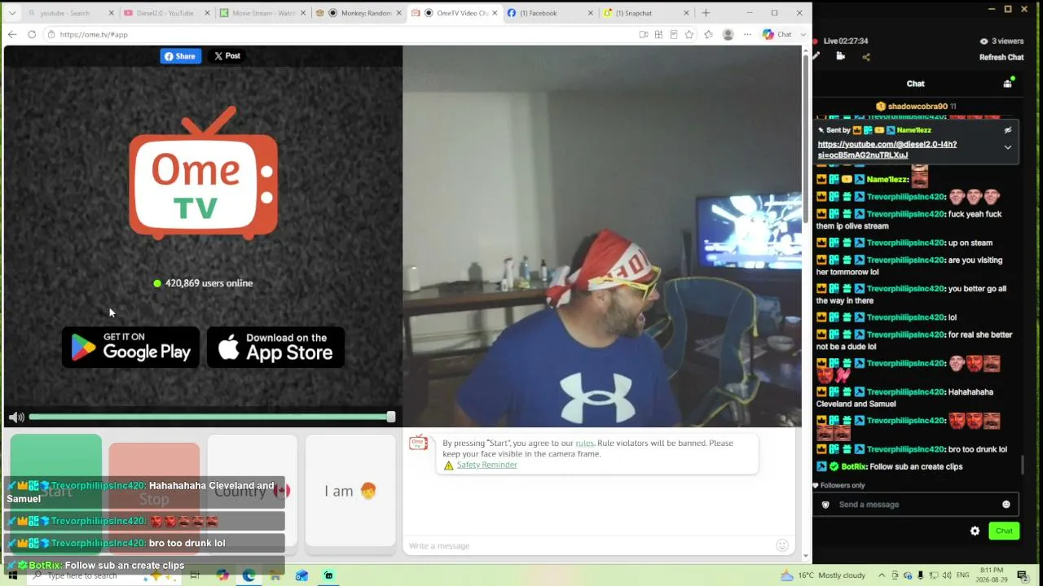The width and height of the screenshot is (1043, 586).
Task: Open Microsoft Edge from the taskbar
Action: click(x=249, y=575)
